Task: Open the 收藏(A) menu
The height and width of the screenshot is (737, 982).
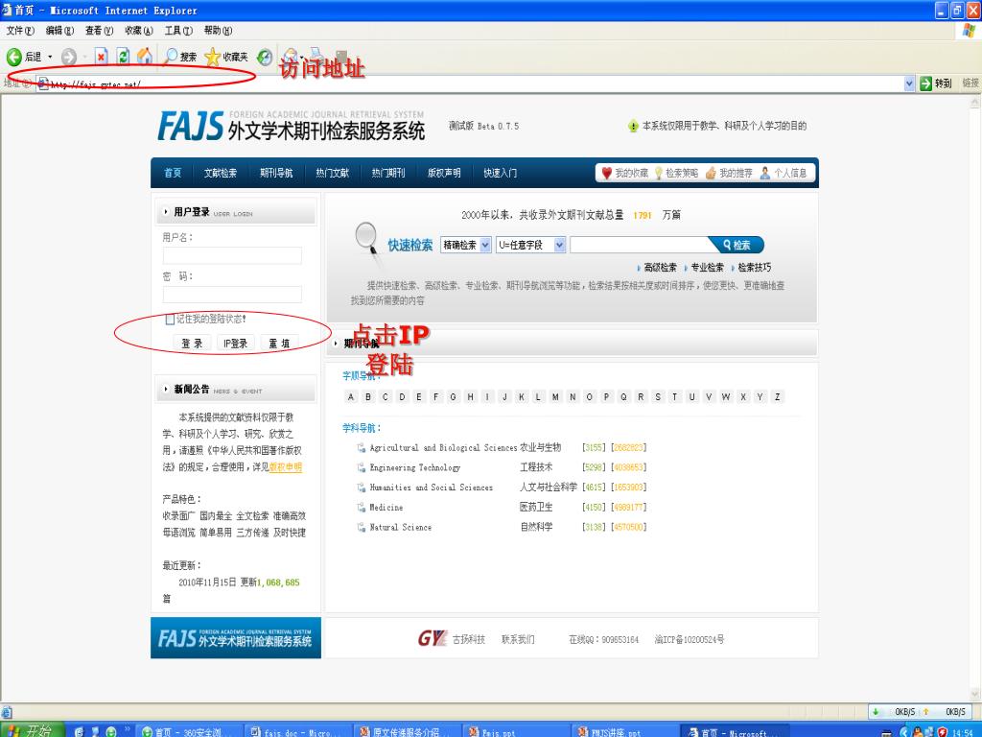Action: [138, 30]
